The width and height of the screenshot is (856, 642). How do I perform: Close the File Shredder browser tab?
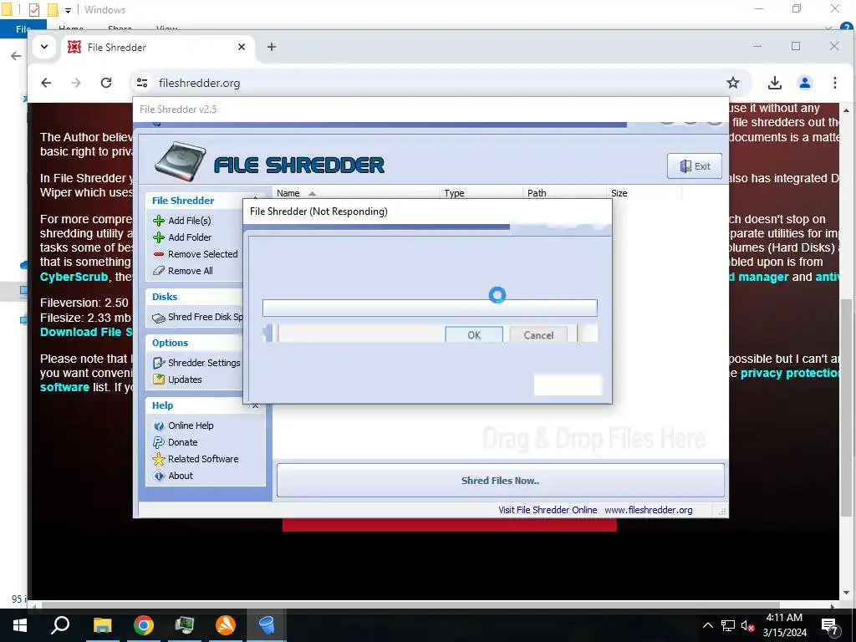(x=242, y=47)
